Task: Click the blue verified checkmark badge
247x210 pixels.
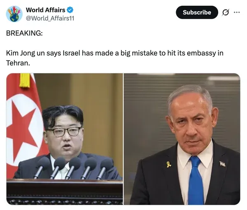Action: click(x=70, y=10)
